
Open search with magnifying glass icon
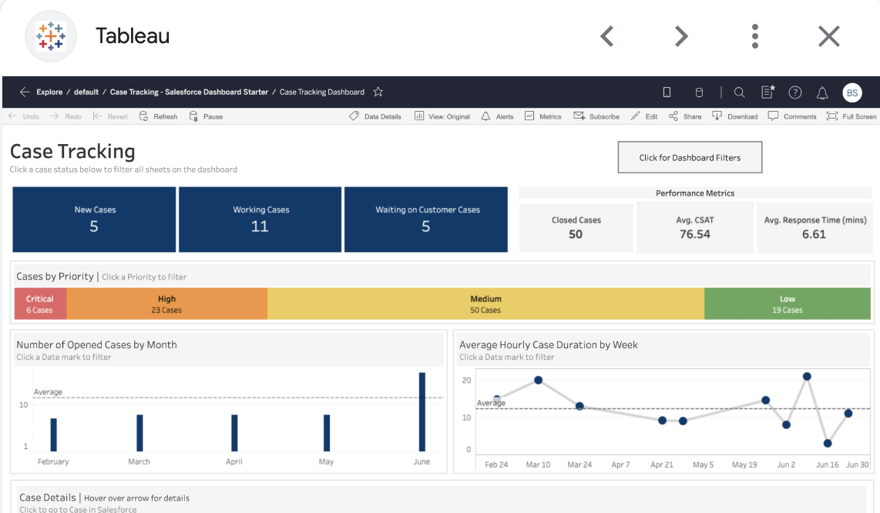click(739, 92)
